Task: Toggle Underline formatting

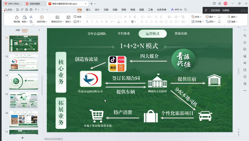Action: pos(97,21)
